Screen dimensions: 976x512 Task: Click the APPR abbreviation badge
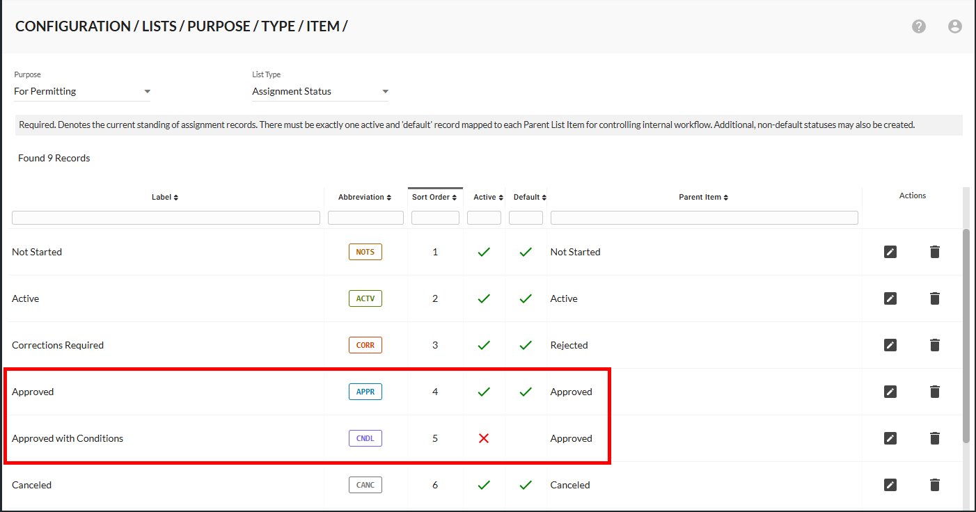point(365,392)
